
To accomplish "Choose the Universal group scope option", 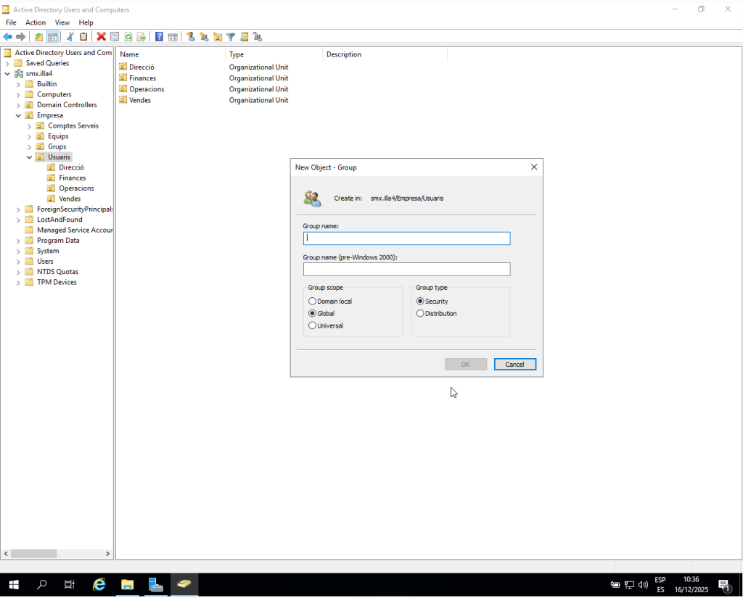I will (313, 326).
